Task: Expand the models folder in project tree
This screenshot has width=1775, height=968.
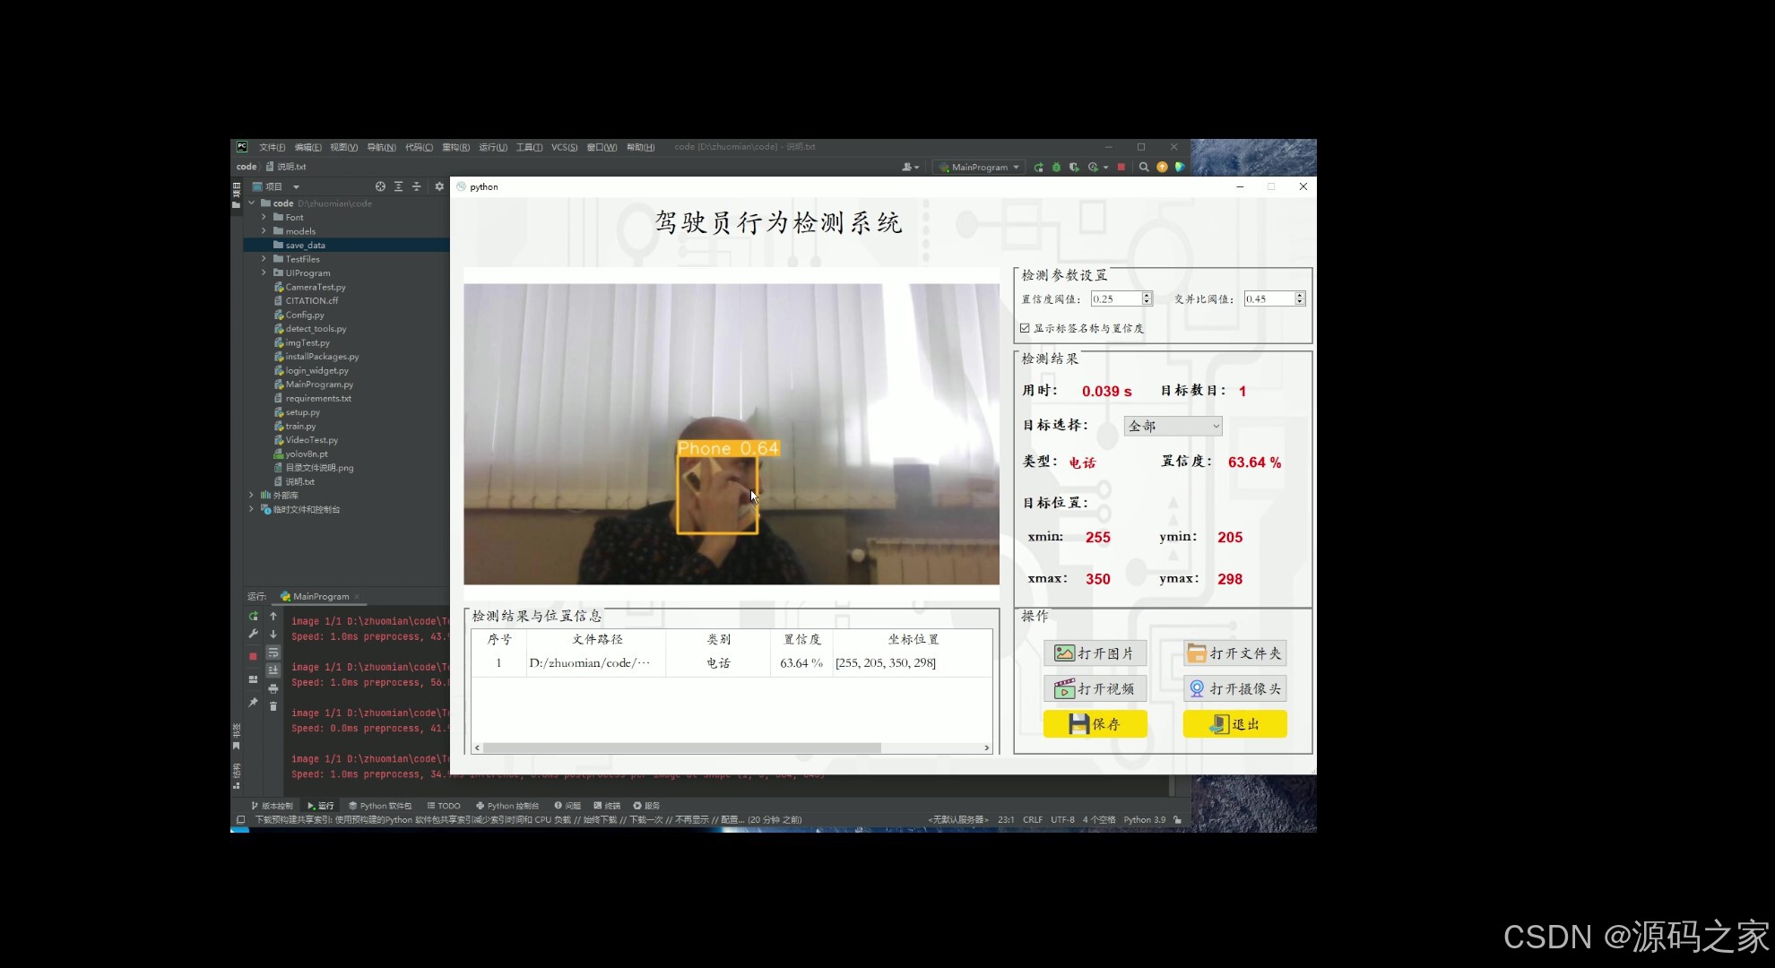Action: (x=264, y=231)
